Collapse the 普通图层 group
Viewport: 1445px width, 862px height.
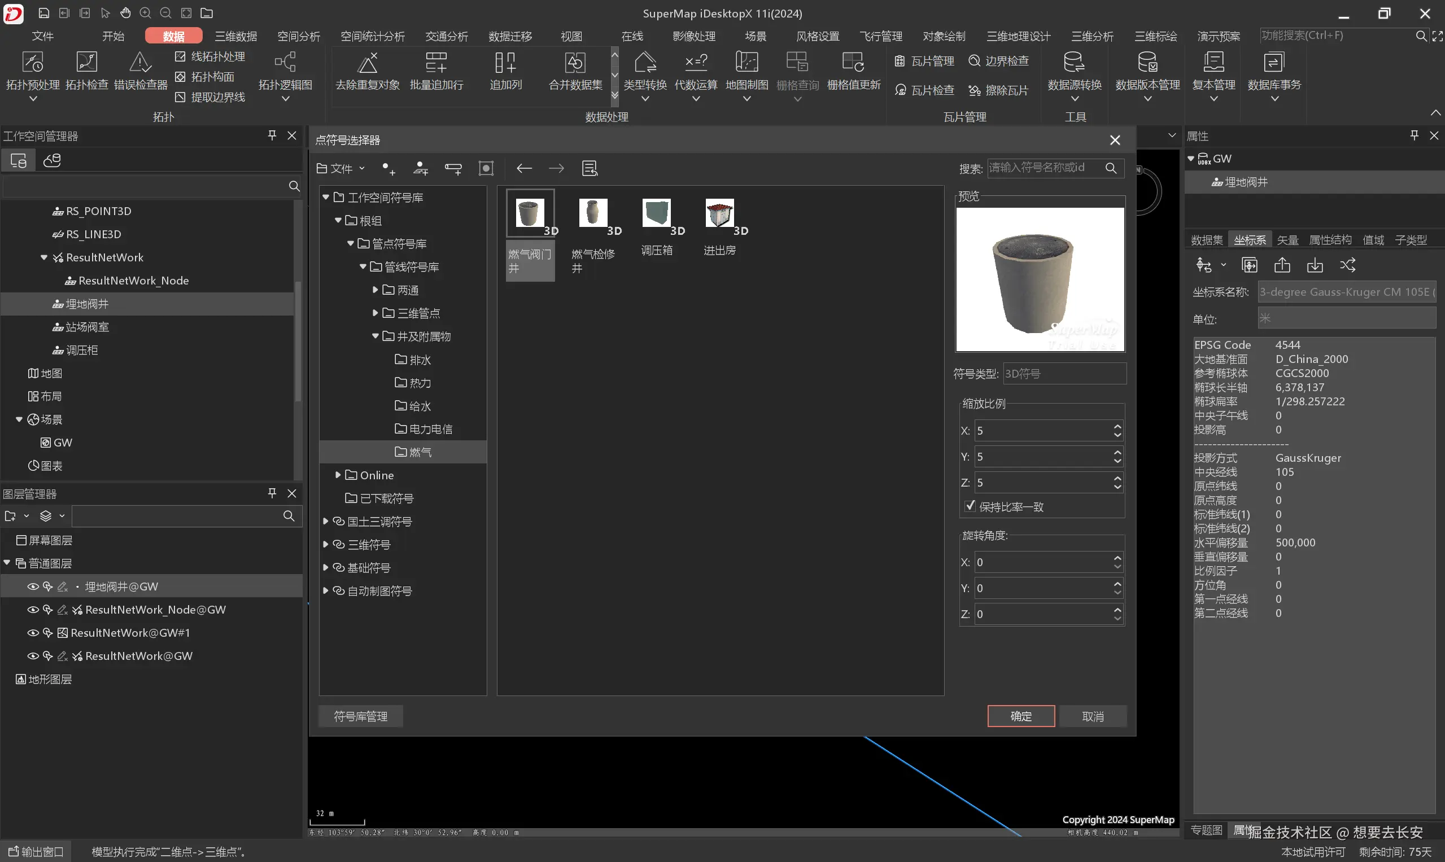tap(7, 563)
